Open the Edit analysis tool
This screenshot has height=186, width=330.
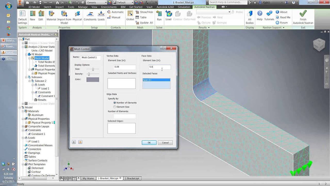click(x=41, y=16)
